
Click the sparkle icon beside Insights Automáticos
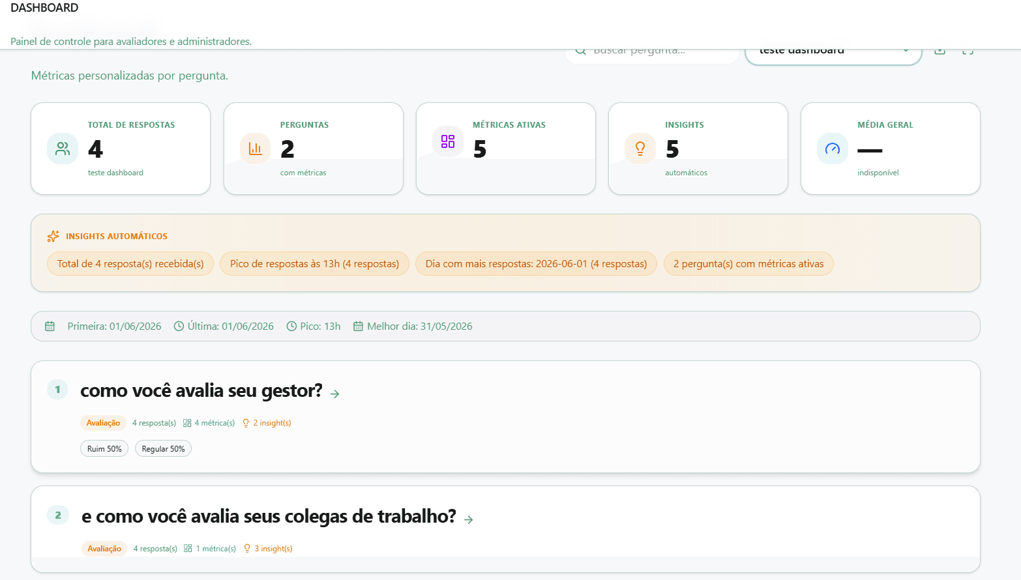[53, 236]
